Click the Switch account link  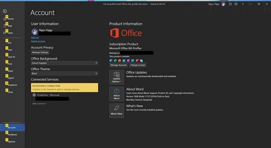pyautogui.click(x=38, y=41)
